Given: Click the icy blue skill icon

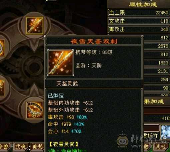Looking at the screenshot, I should point(165,132).
